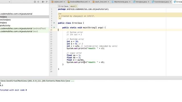The height and width of the screenshot is (102, 182).
Task: Switch to the styles.xml tab
Action: pos(58,2)
